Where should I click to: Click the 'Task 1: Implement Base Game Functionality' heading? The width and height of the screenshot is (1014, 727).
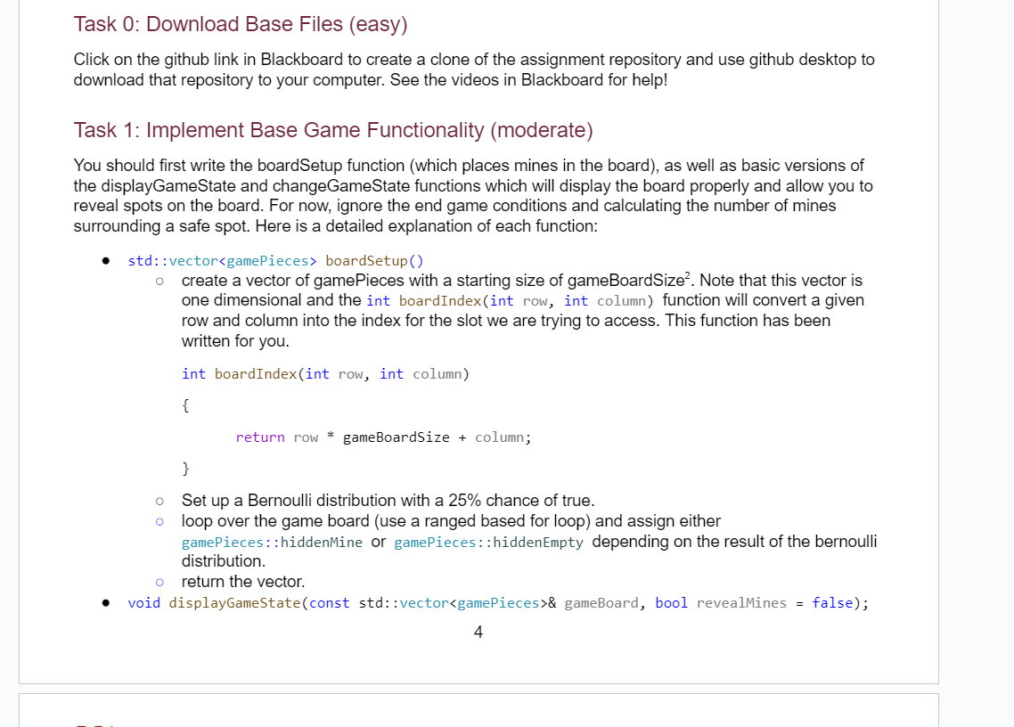[x=332, y=130]
